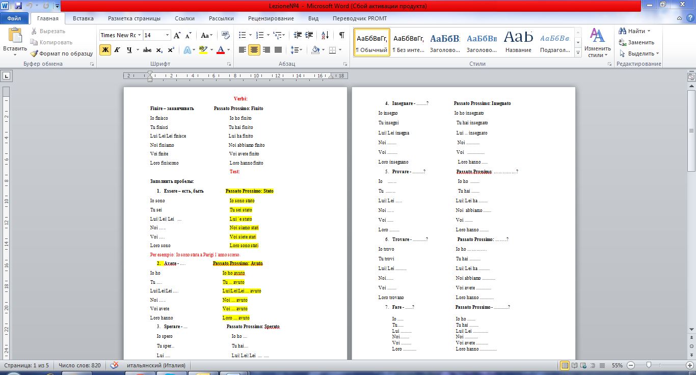Replace text using Заменить
The width and height of the screenshot is (696, 375).
coord(636,42)
